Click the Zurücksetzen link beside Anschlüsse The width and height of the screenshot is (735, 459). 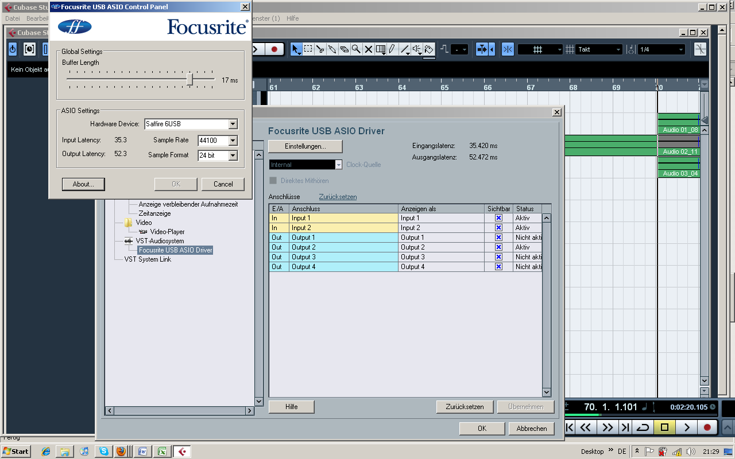pyautogui.click(x=338, y=197)
